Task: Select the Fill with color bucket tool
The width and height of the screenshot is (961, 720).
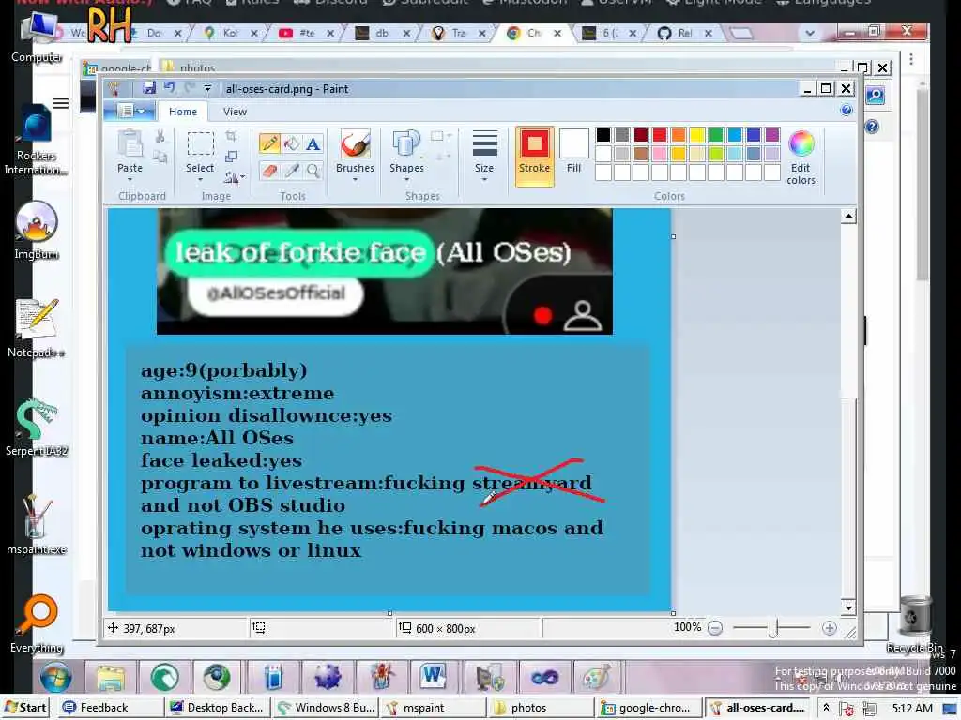Action: (x=292, y=143)
